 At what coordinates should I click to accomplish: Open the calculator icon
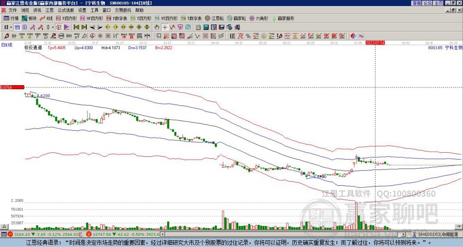[x=206, y=27]
